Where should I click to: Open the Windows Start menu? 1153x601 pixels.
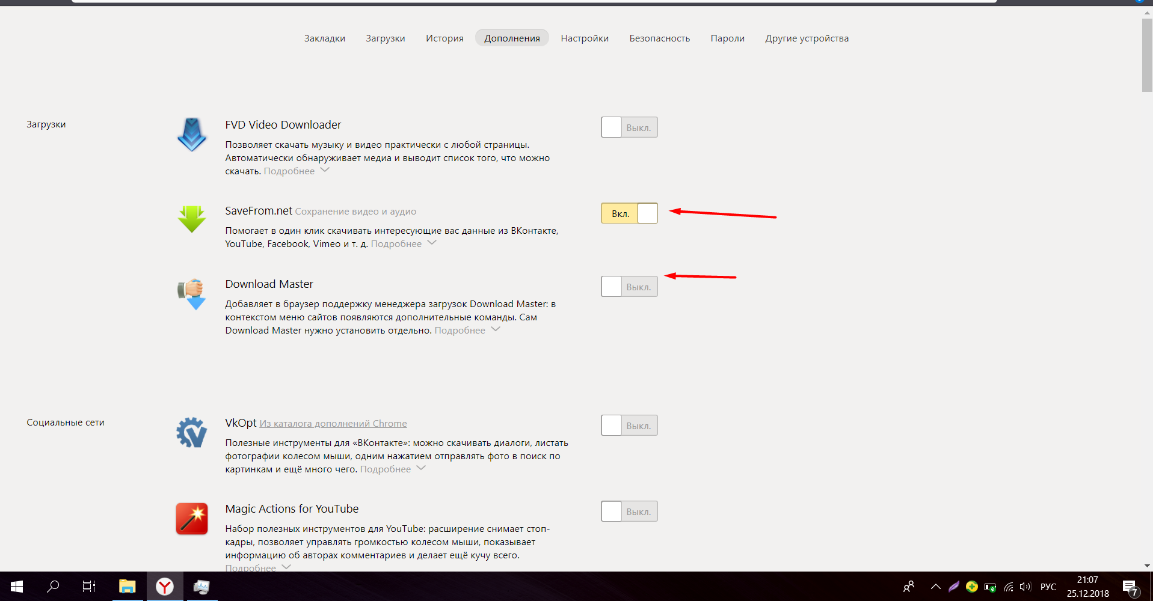(x=17, y=587)
